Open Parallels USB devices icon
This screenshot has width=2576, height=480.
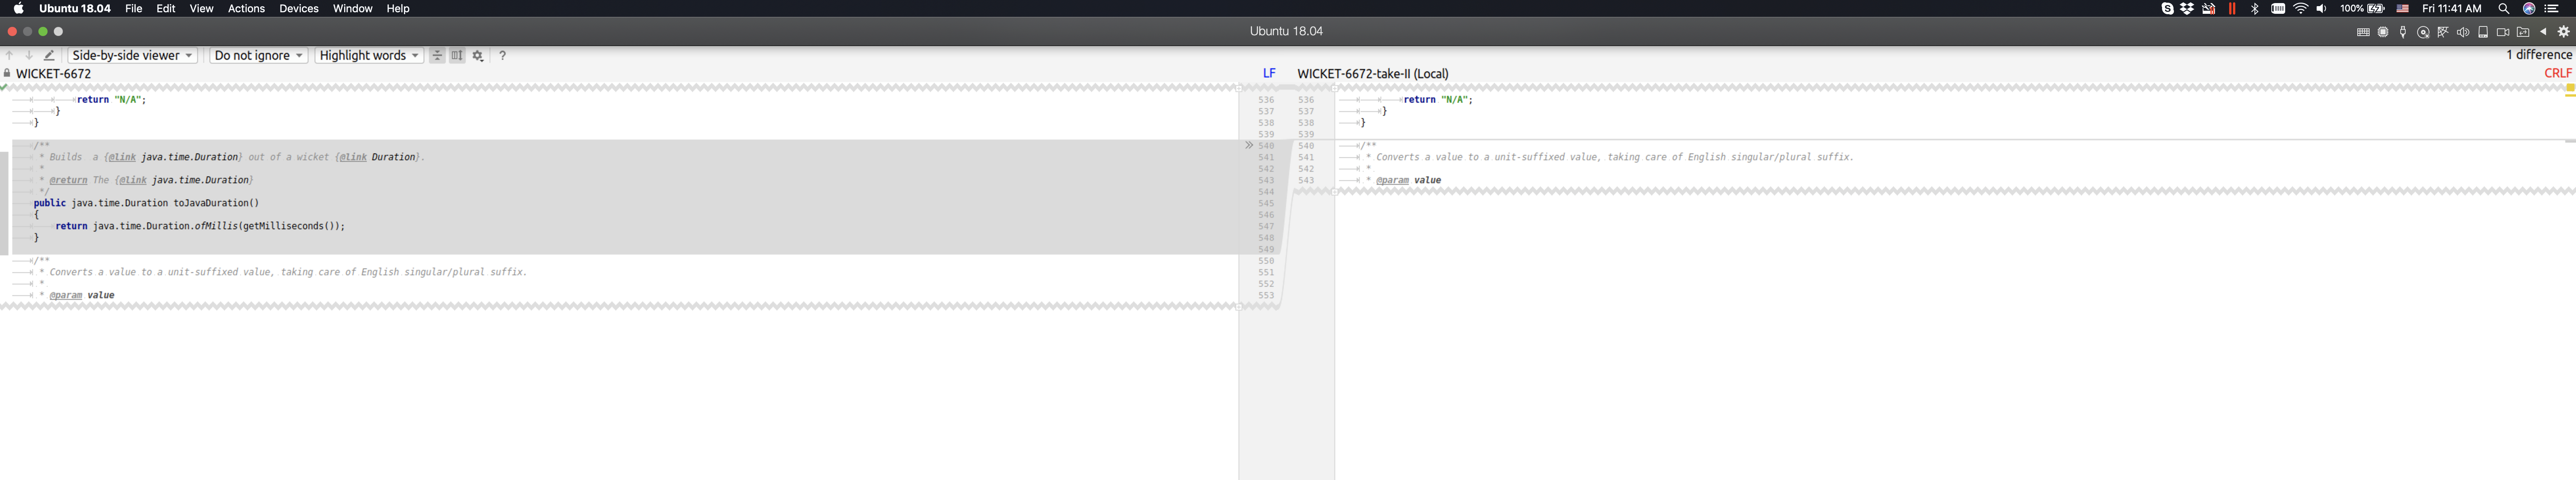(2403, 32)
